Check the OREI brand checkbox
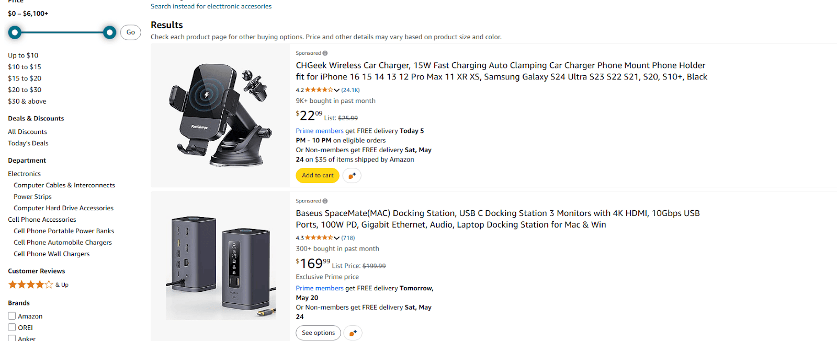837x341 pixels. [x=12, y=327]
